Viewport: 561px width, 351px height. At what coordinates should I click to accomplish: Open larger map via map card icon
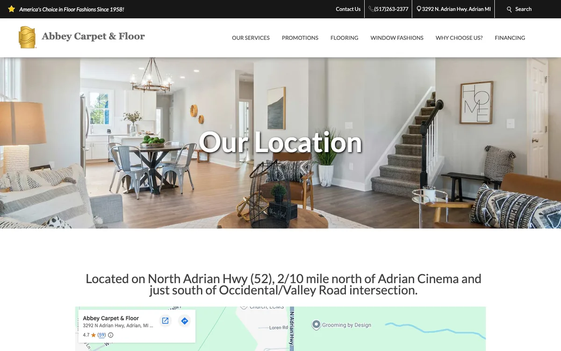click(165, 321)
